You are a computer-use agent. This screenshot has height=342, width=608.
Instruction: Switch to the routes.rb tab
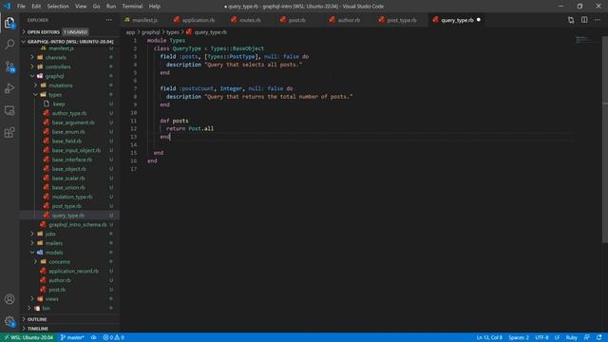[250, 20]
